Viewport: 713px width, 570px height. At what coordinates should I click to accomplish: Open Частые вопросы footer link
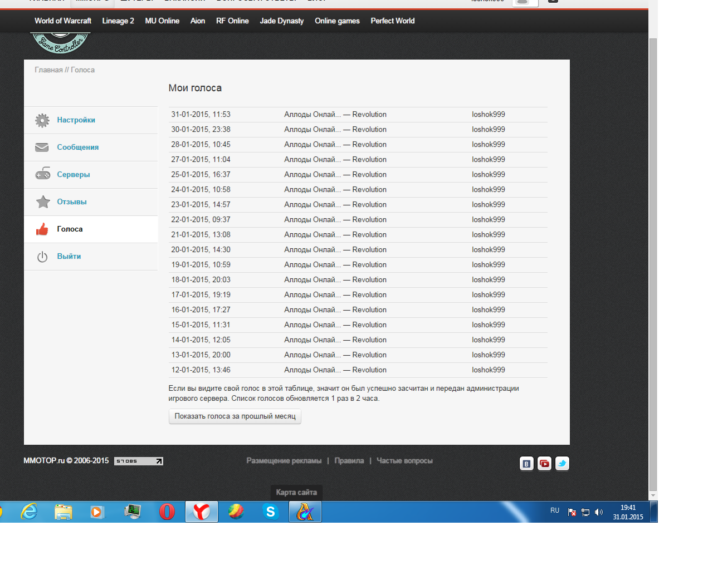point(404,461)
